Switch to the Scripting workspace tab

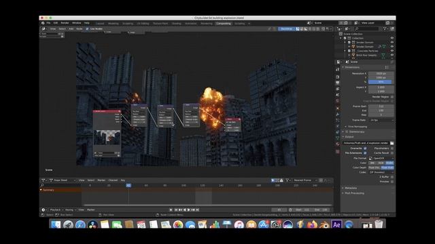click(x=240, y=24)
